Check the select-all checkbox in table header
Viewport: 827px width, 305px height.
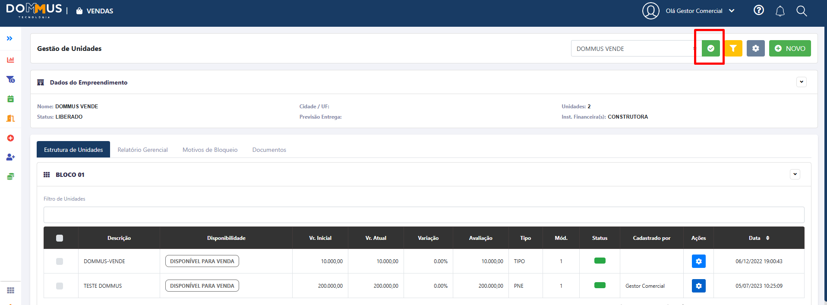point(60,238)
